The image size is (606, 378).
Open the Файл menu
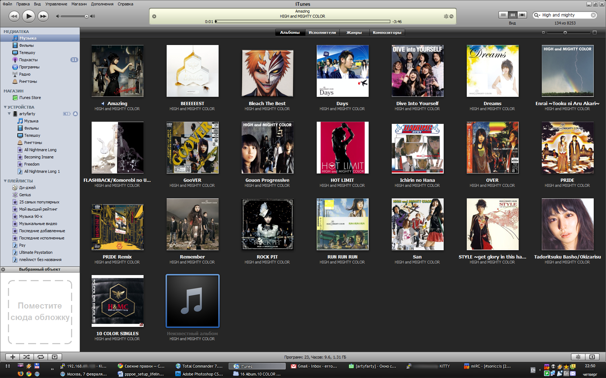pos(7,4)
